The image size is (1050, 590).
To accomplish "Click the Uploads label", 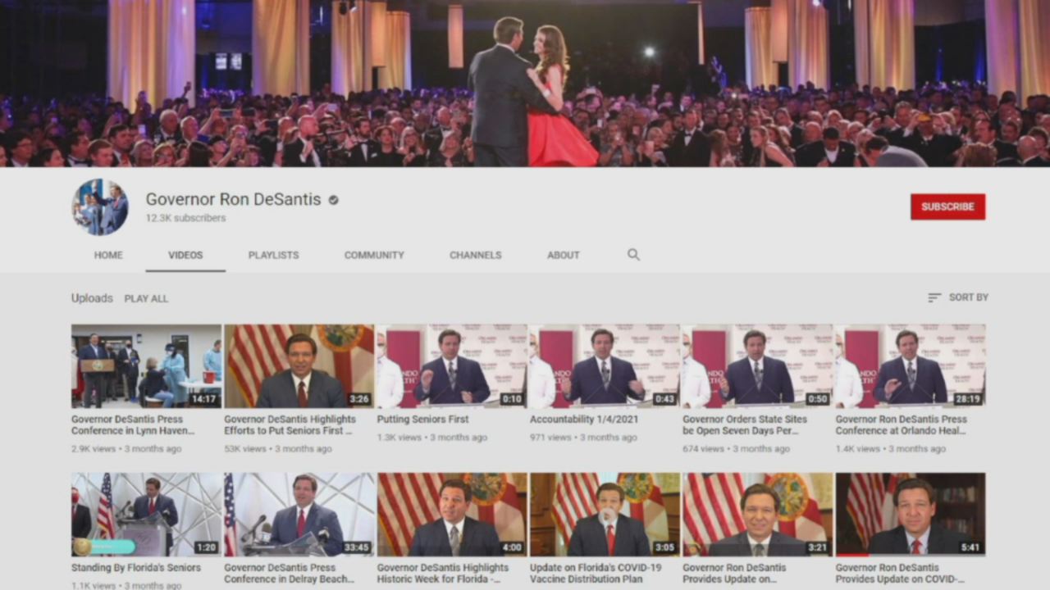I will (92, 298).
